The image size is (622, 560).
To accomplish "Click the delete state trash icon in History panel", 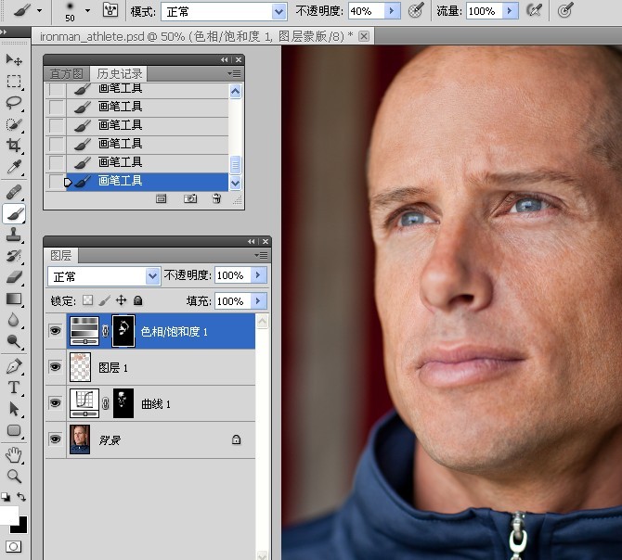I will pos(216,198).
